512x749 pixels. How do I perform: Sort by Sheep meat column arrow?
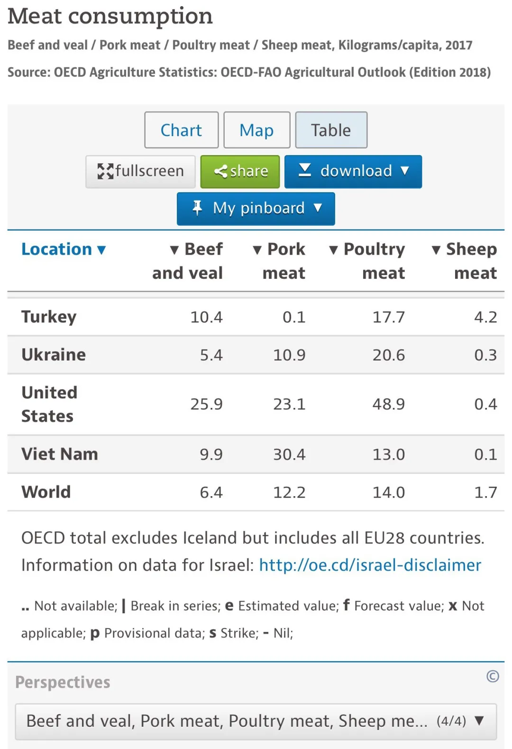tap(436, 250)
